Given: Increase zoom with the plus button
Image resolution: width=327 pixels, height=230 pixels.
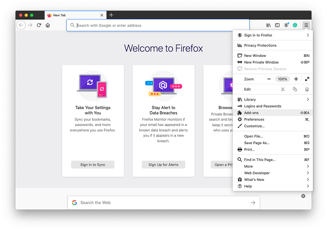Looking at the screenshot, I should coord(296,79).
